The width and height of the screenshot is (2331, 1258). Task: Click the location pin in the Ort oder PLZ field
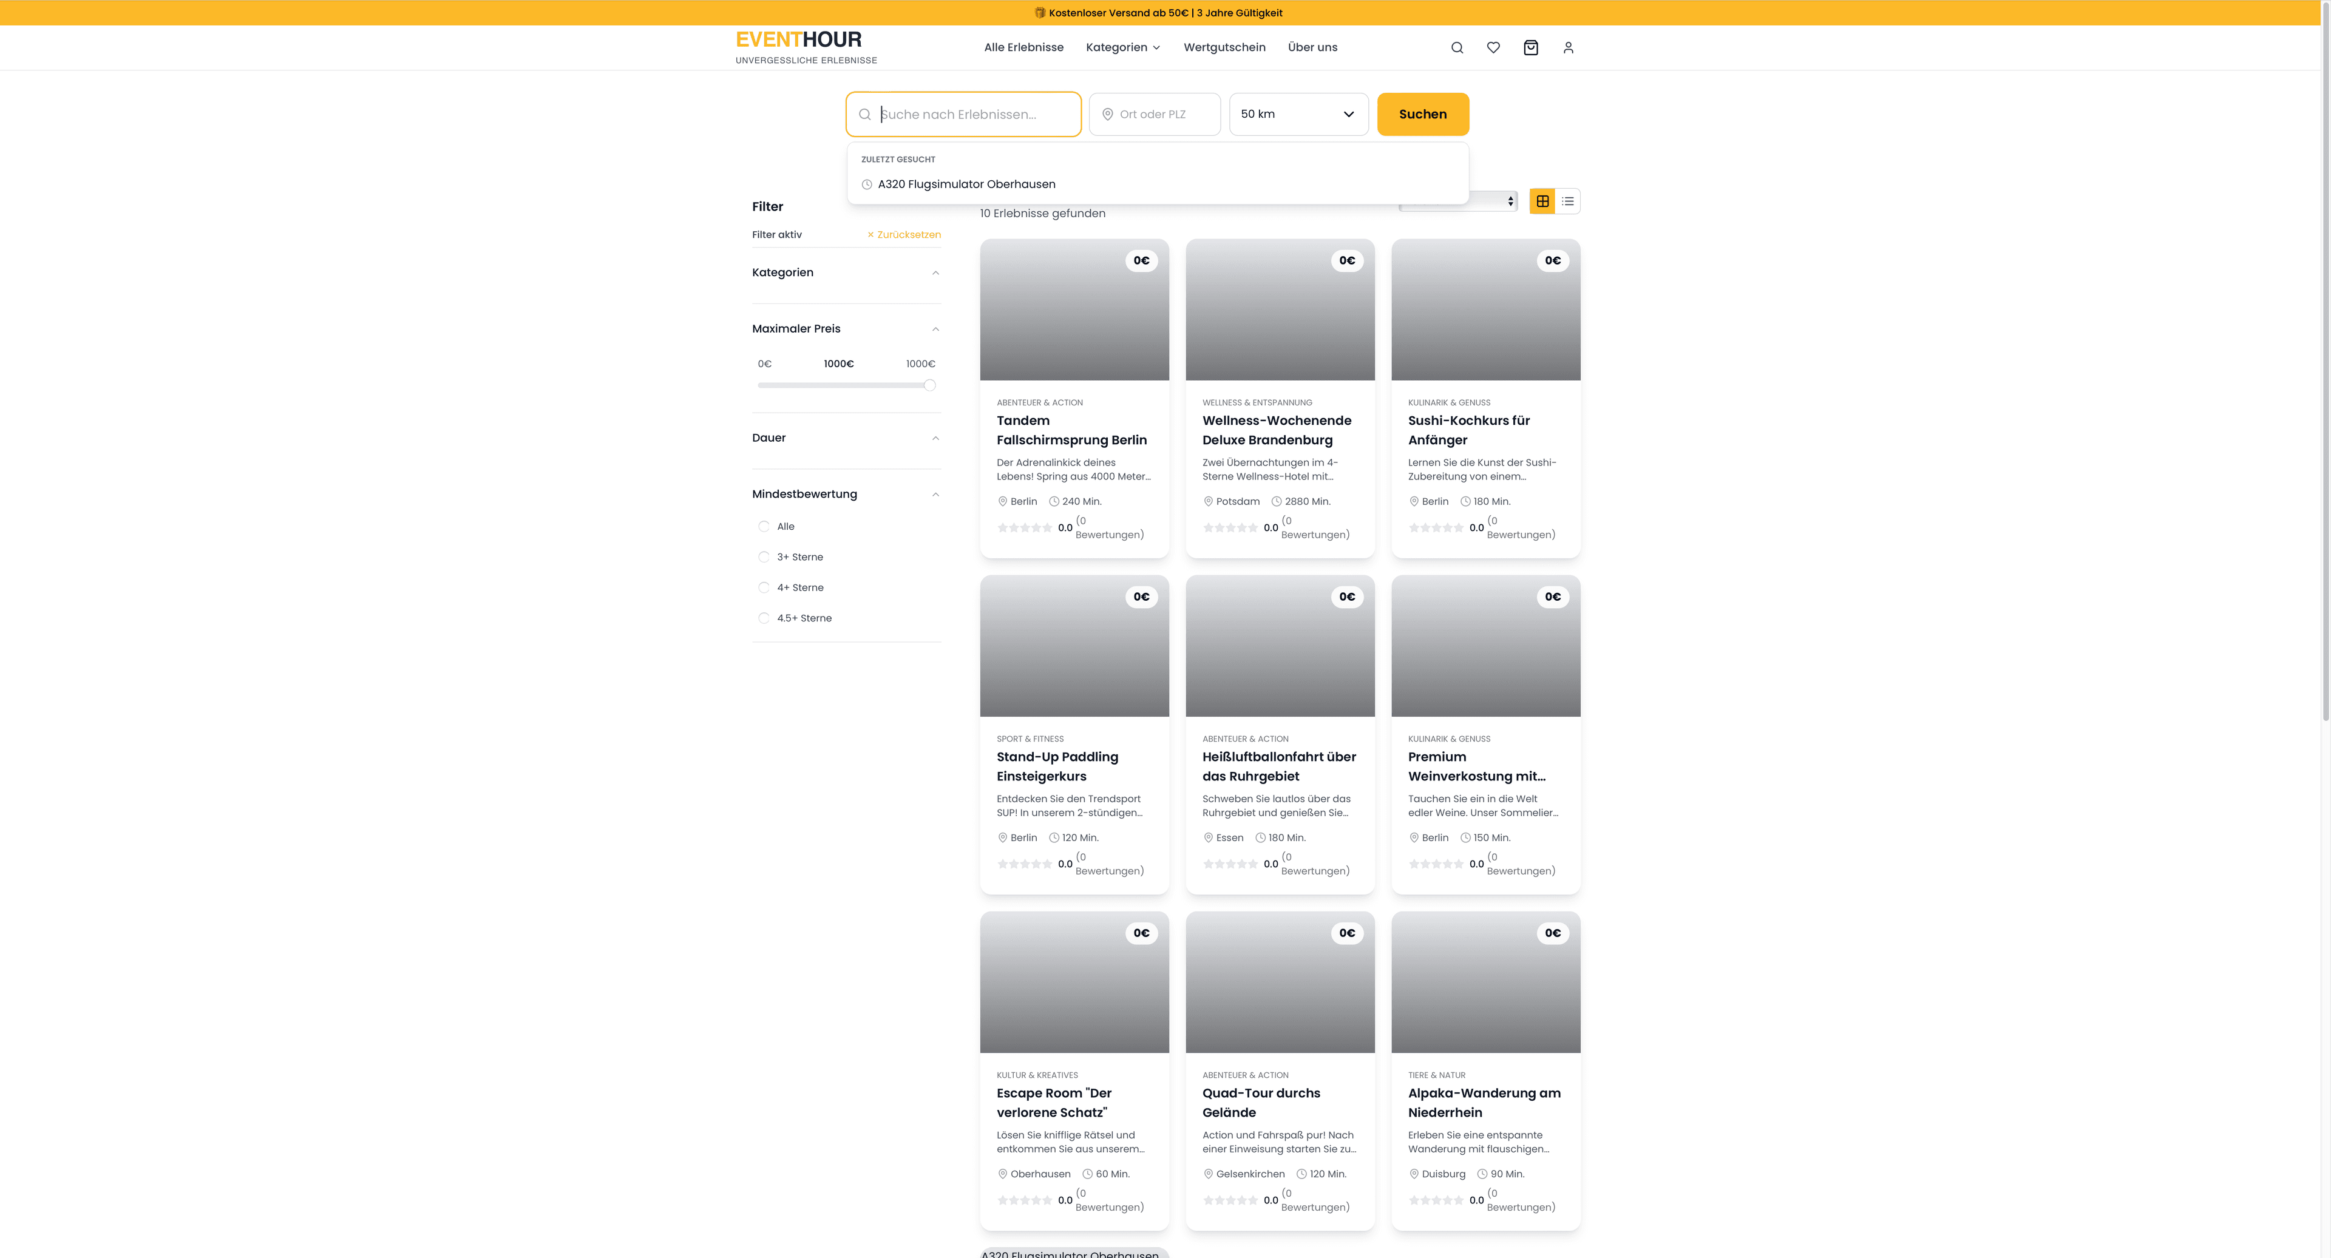[x=1107, y=114]
